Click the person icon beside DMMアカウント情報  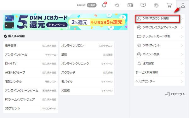pos(139,19)
